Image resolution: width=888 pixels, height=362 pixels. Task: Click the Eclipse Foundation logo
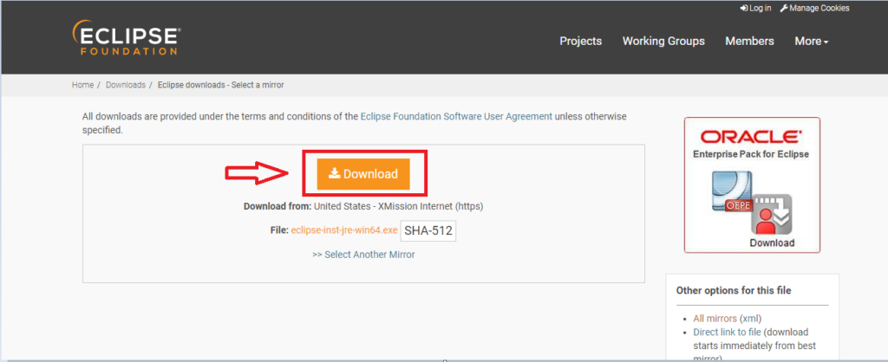coord(127,38)
